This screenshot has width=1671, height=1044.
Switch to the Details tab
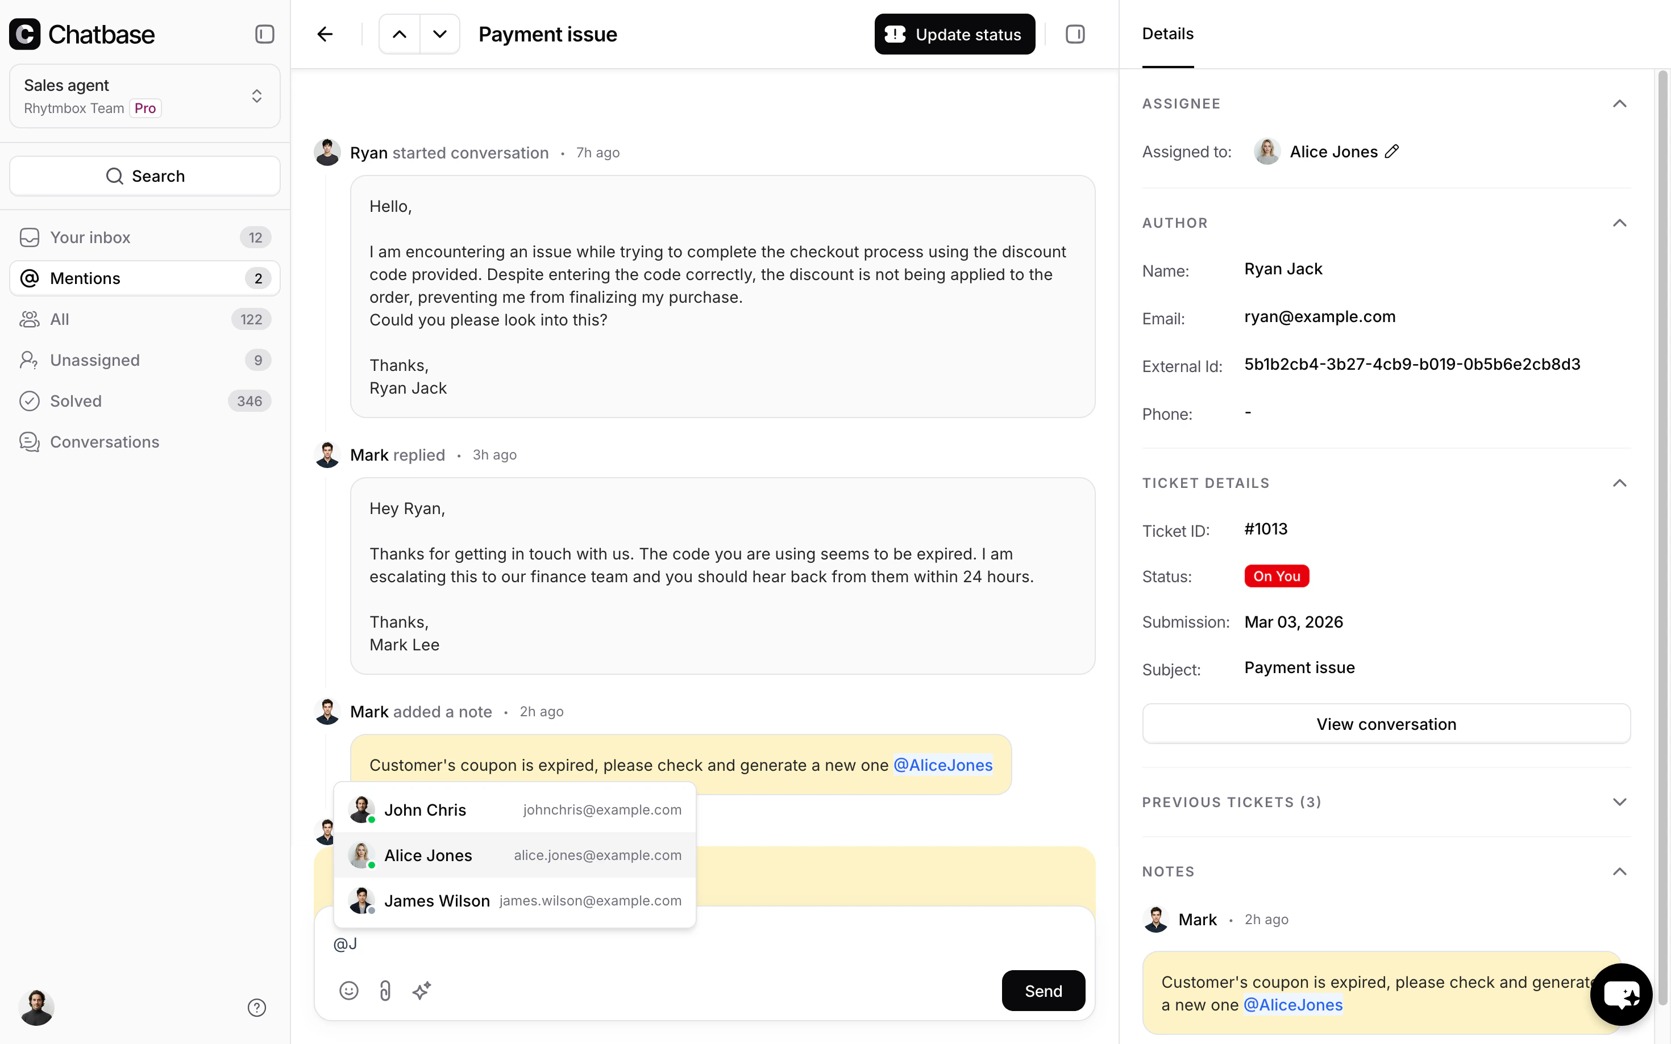1167,33
